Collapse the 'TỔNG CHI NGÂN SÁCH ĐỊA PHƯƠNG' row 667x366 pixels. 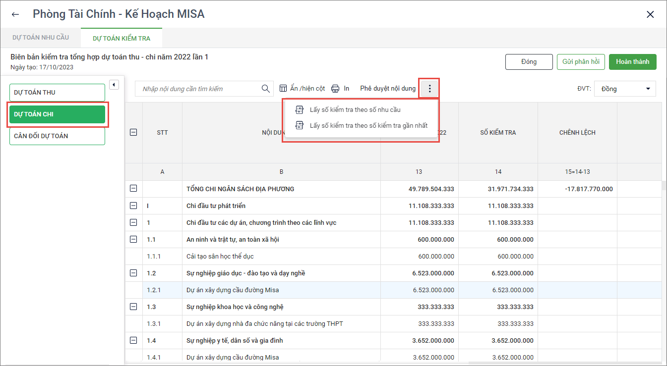[x=133, y=189]
